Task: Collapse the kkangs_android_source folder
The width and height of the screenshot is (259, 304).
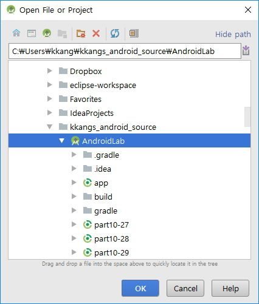Action: (50, 127)
